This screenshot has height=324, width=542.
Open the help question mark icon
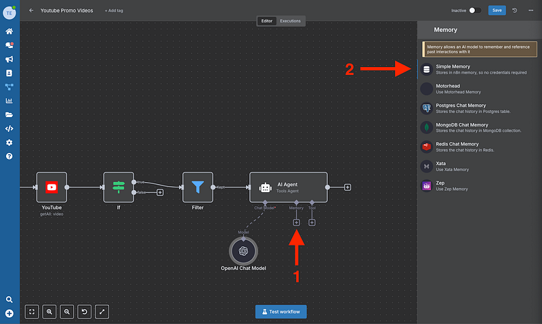[x=9, y=156]
